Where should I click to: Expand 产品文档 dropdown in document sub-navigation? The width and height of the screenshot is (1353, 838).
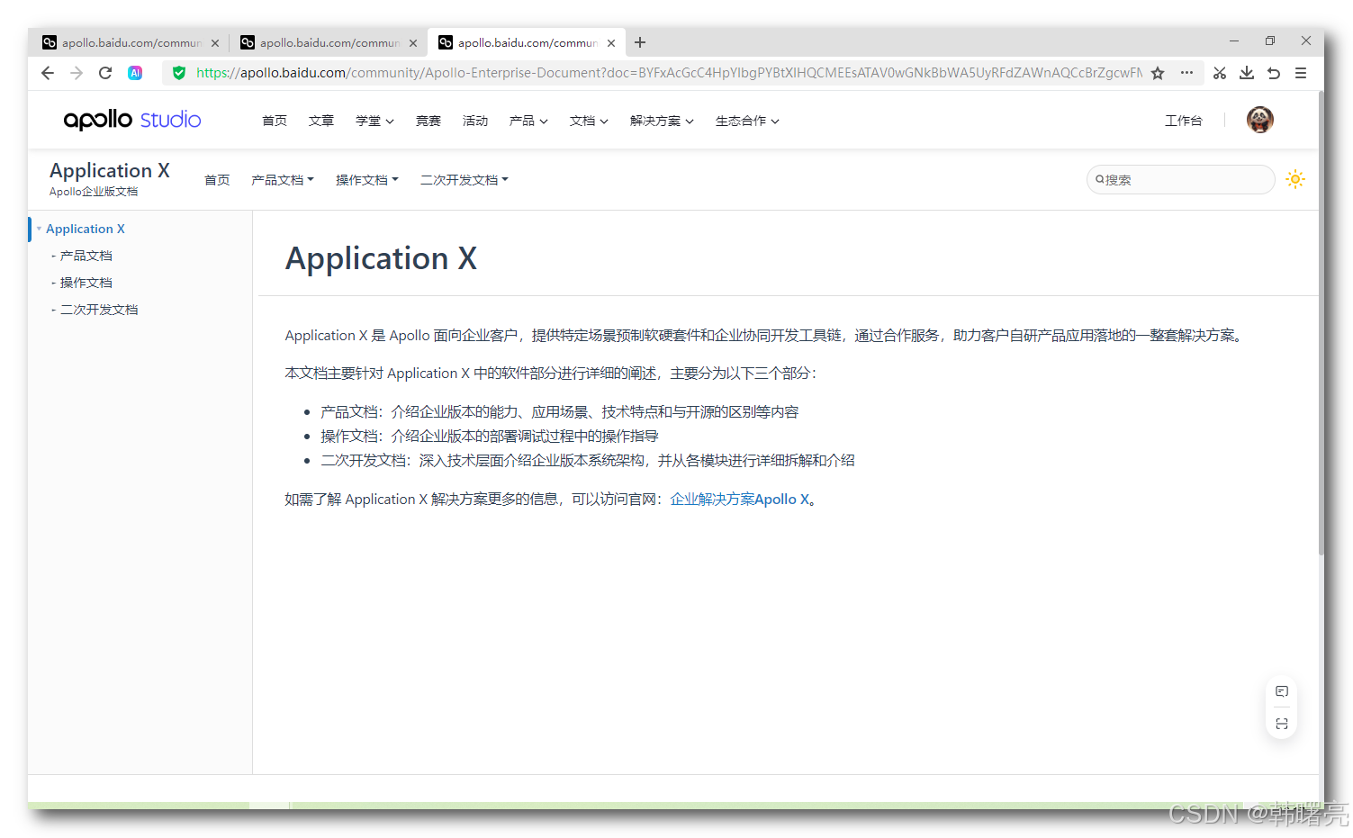click(283, 180)
